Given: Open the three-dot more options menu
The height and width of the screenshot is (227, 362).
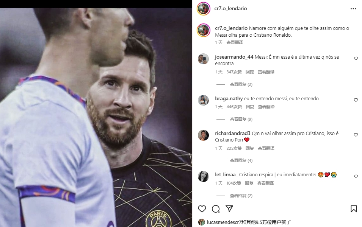Looking at the screenshot, I should point(353,9).
